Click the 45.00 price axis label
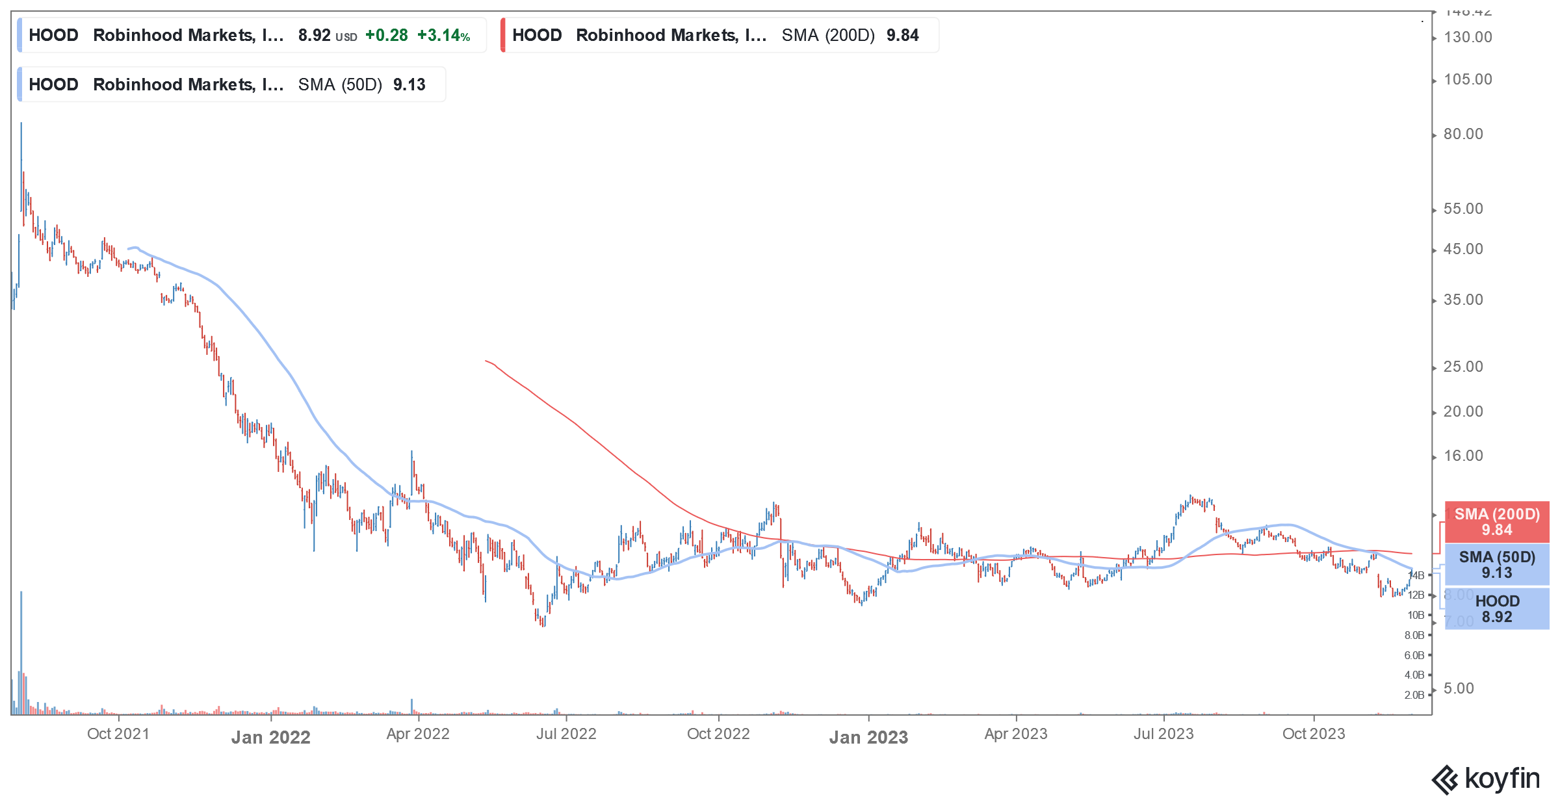The image size is (1560, 806). [x=1463, y=249]
